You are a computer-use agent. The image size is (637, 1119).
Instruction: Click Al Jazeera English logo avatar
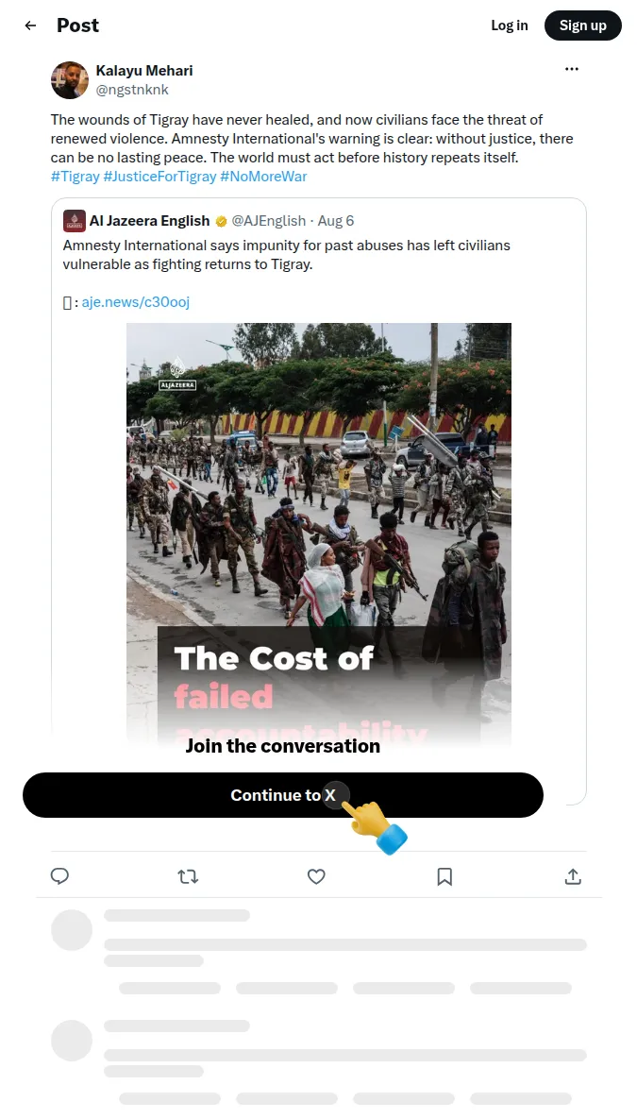75,221
